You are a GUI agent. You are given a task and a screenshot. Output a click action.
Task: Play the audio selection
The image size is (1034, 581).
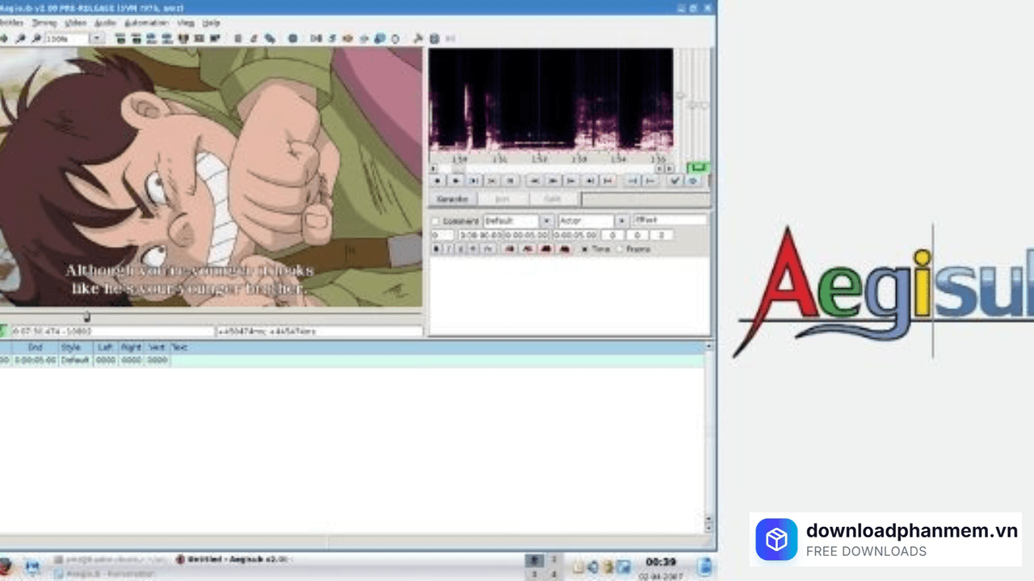[474, 181]
